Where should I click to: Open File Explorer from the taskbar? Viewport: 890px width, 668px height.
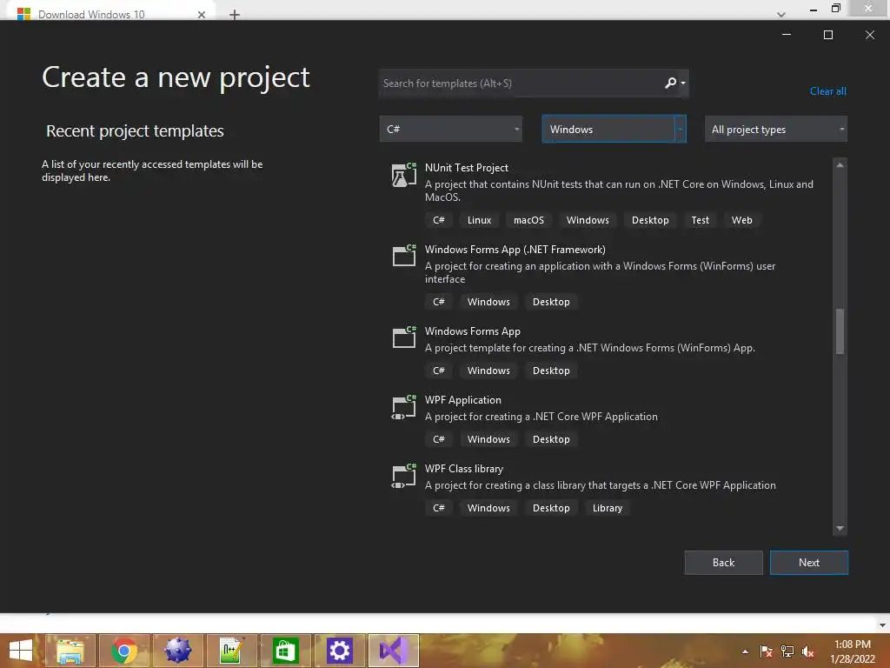pos(70,651)
